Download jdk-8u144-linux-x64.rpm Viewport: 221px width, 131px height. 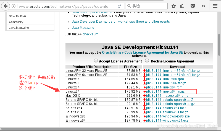pyautogui.click(x=164, y=87)
